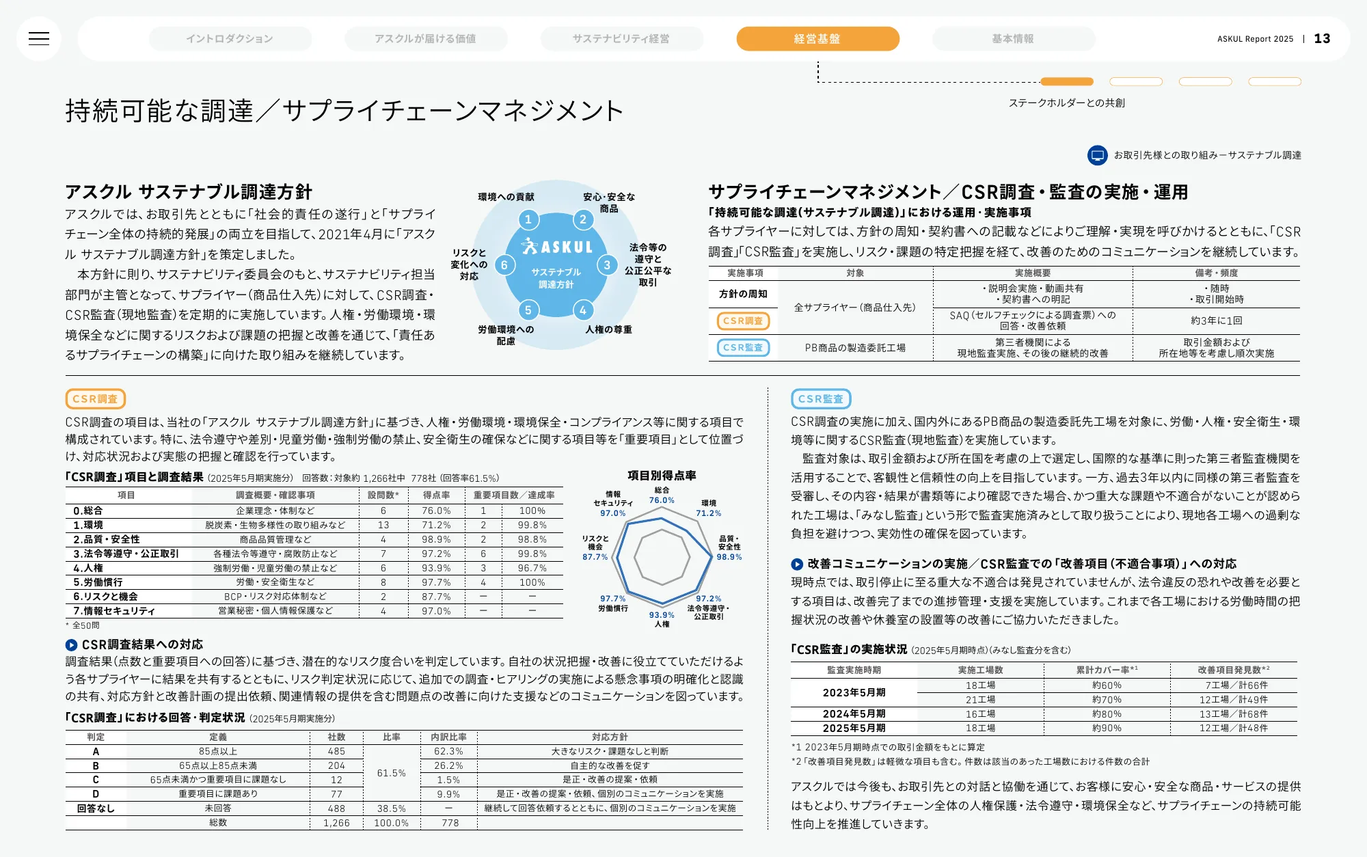Click the ASKUL logo in the diagram

[556, 247]
